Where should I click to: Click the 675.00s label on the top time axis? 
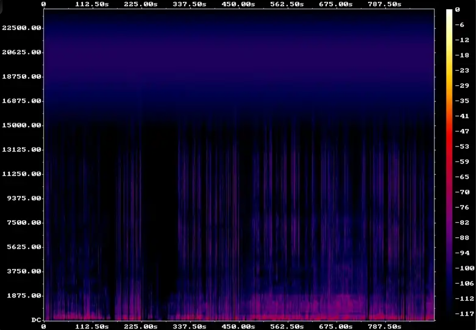pos(336,4)
